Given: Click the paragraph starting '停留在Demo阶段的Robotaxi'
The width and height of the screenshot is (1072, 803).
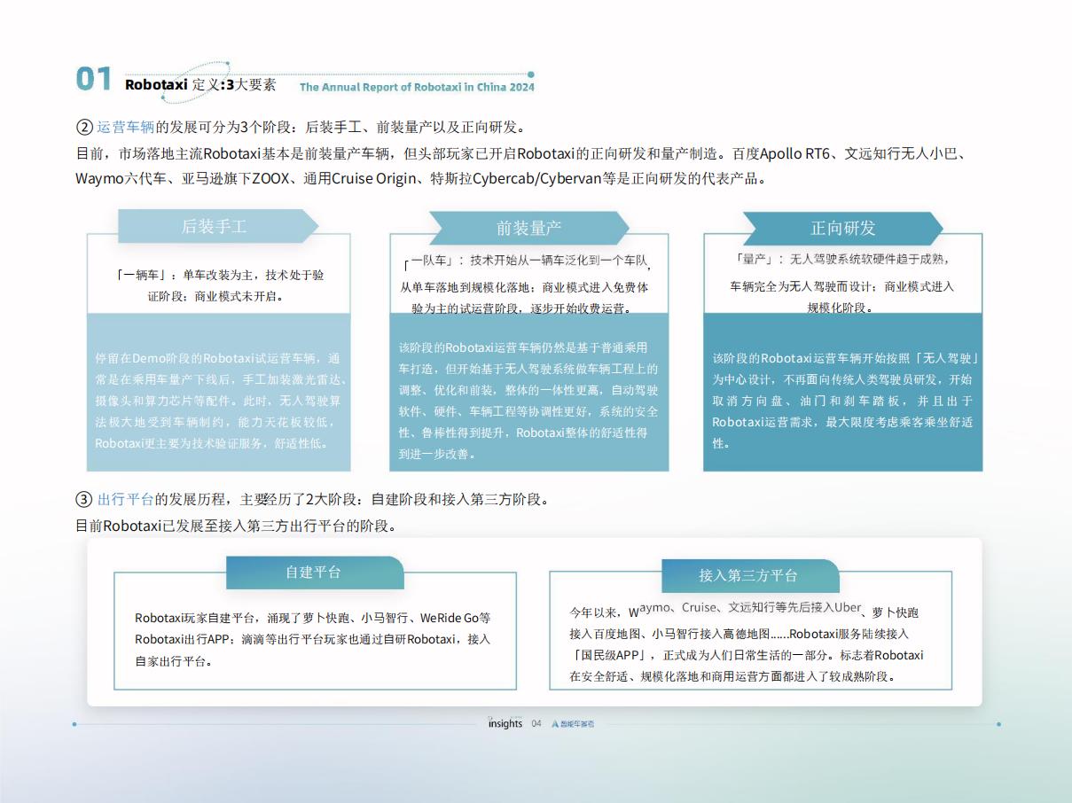Looking at the screenshot, I should 220,401.
